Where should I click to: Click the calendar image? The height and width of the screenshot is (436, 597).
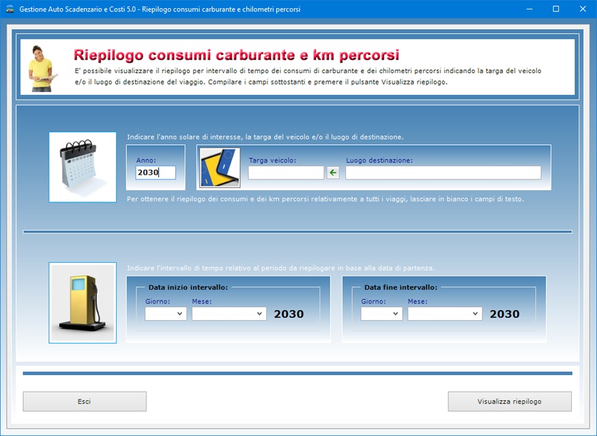coord(83,167)
